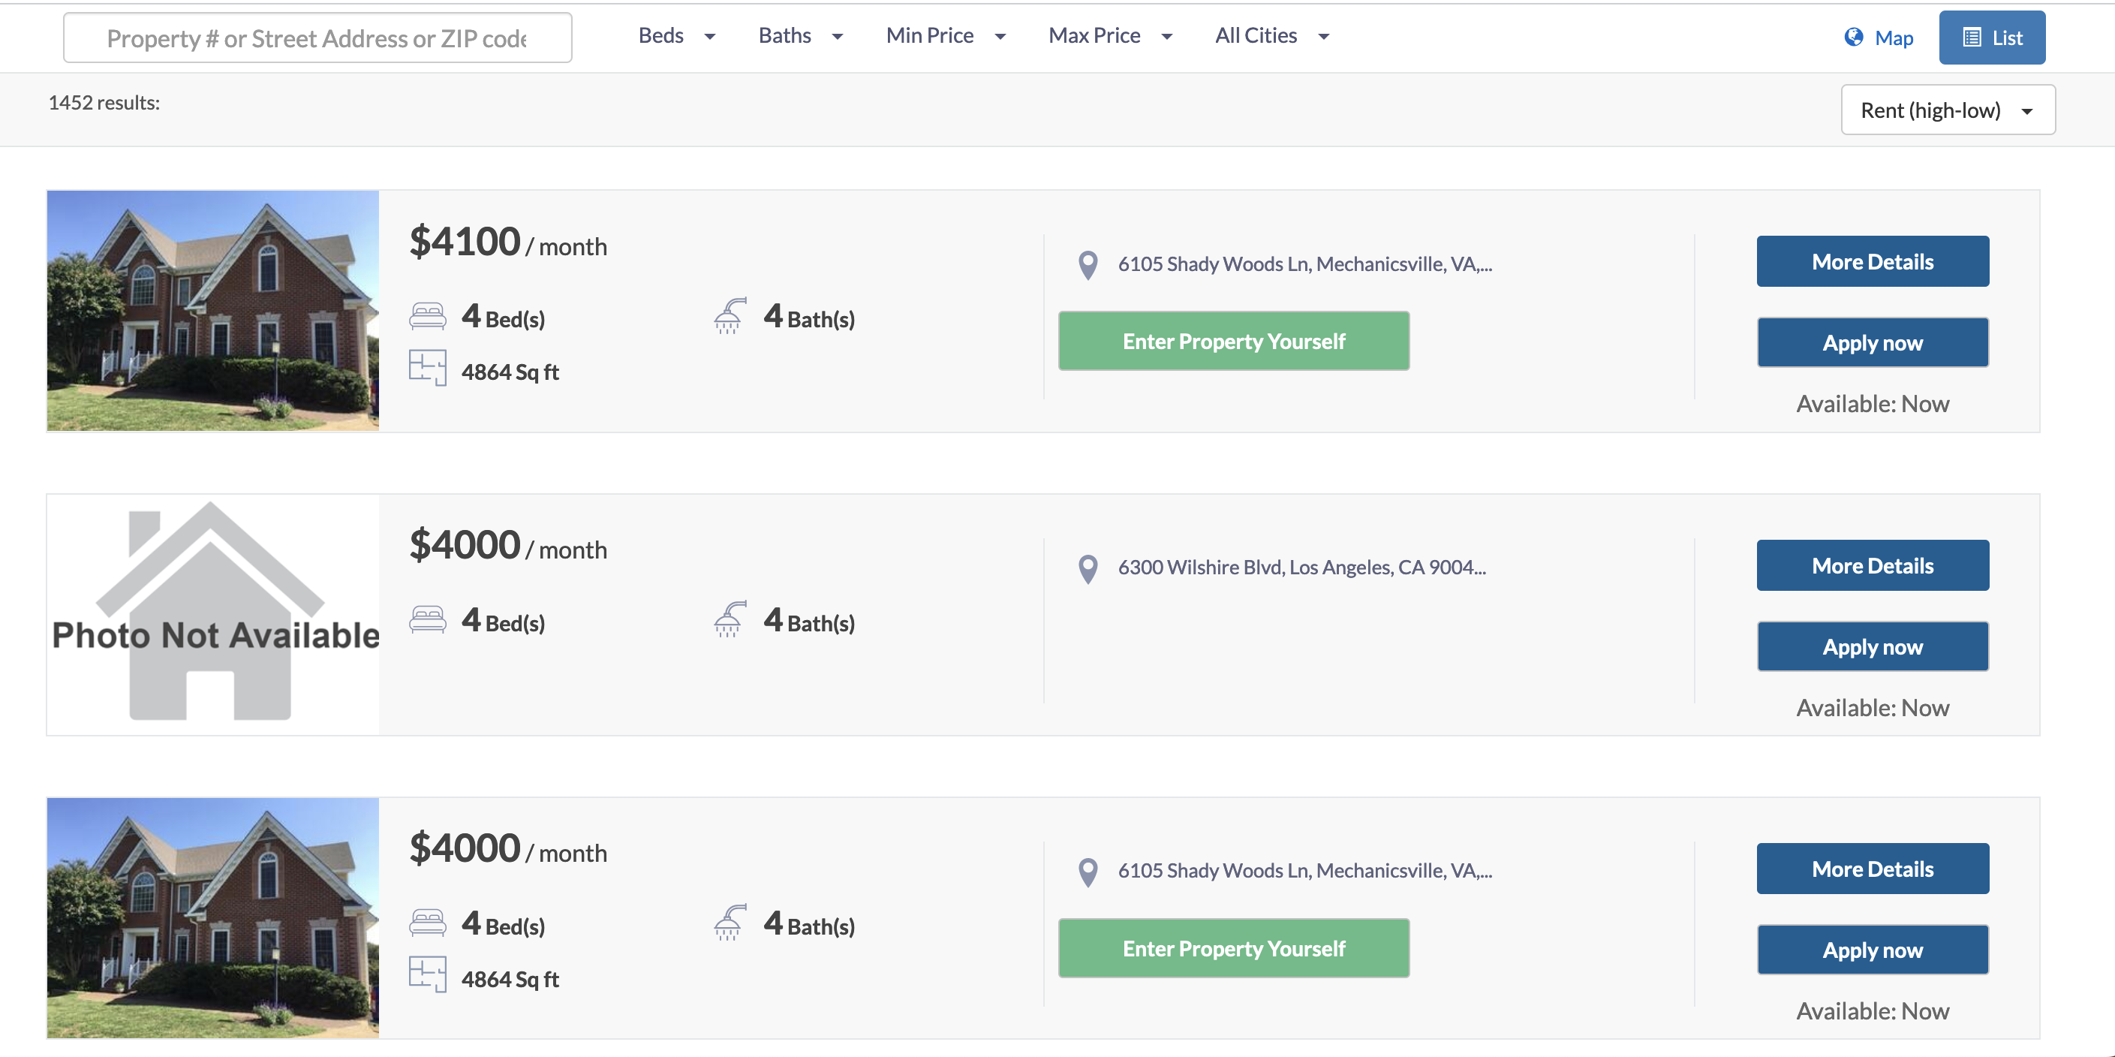Click Enter Property Yourself on the last listing
2115x1057 pixels.
pos(1233,949)
